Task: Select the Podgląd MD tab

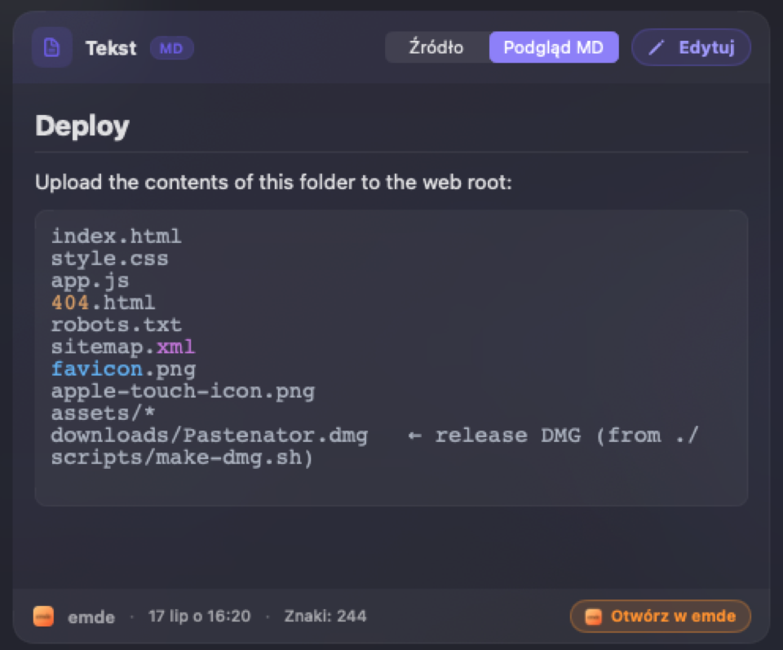Action: [553, 47]
